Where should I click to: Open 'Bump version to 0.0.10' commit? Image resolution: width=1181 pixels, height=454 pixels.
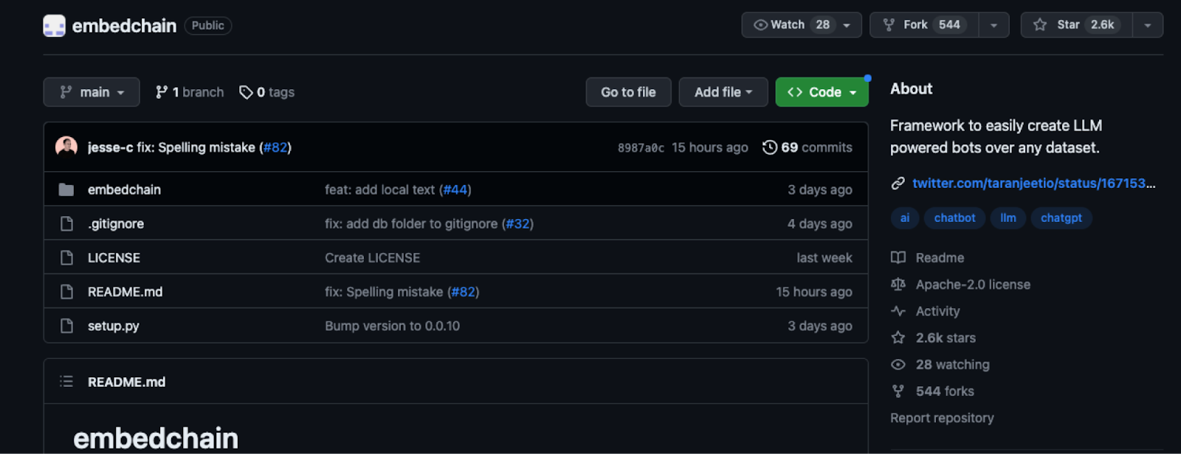click(x=392, y=326)
